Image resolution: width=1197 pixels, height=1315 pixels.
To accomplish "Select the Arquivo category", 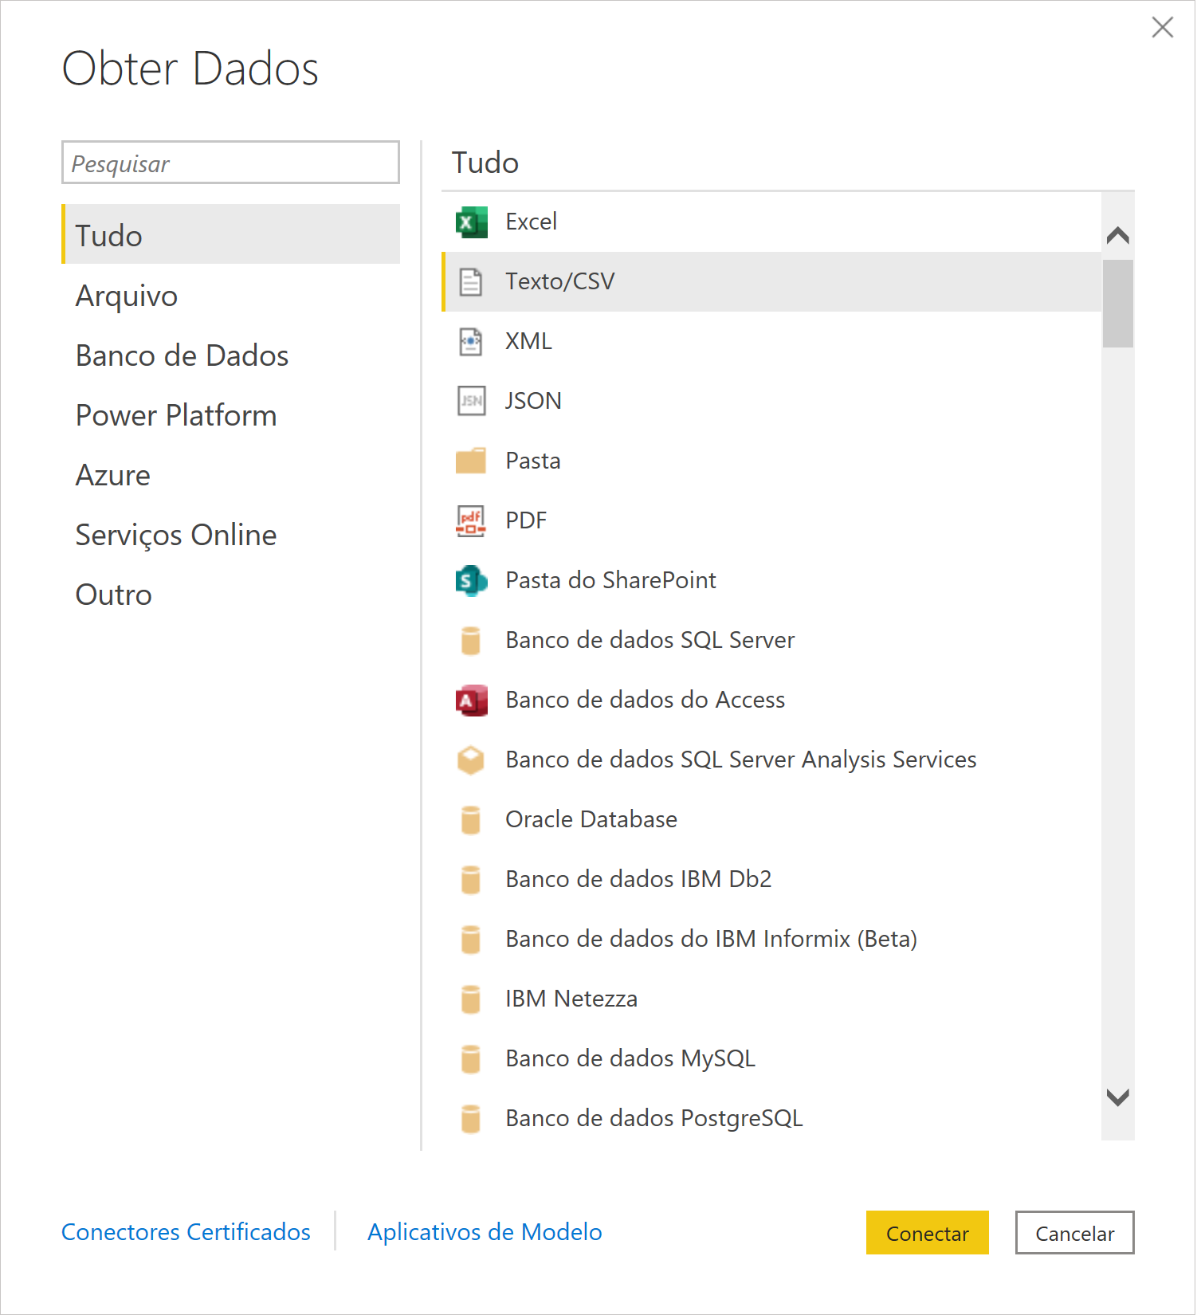I will [231, 296].
